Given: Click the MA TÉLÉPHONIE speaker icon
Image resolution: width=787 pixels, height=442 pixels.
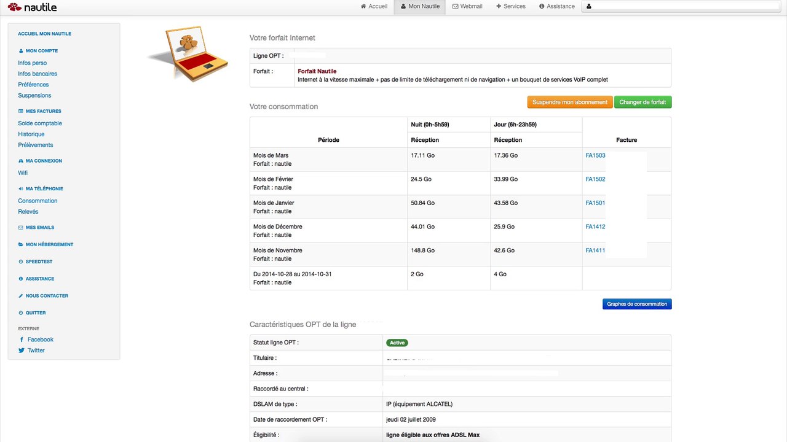Looking at the screenshot, I should click(21, 188).
